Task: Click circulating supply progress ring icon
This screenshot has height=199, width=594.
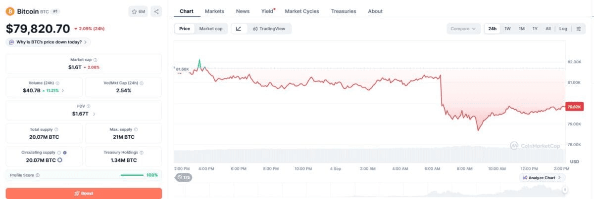Action: [60, 160]
